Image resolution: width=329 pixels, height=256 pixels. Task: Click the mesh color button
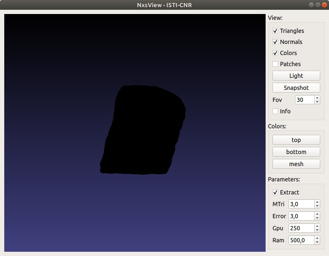click(296, 164)
